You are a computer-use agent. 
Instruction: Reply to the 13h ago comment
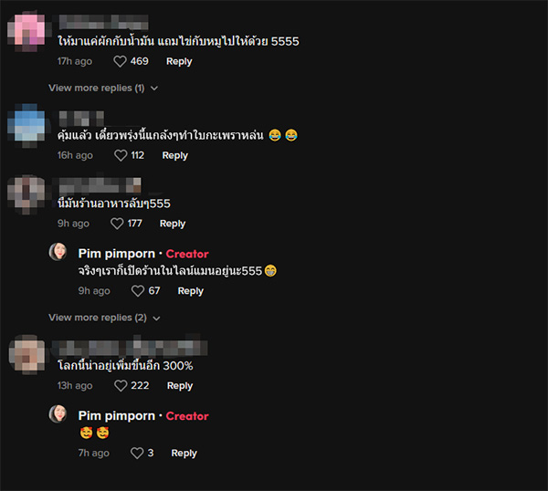coord(180,385)
